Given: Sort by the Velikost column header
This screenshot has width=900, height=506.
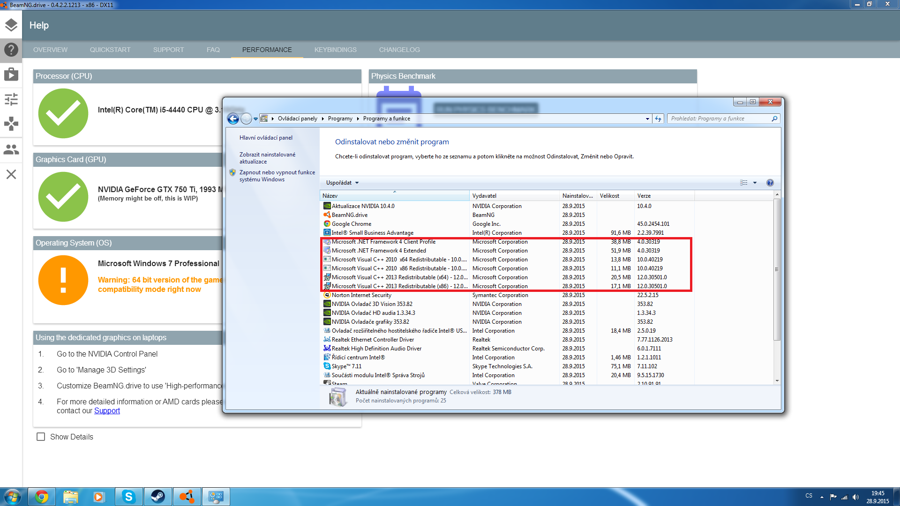Looking at the screenshot, I should click(615, 196).
